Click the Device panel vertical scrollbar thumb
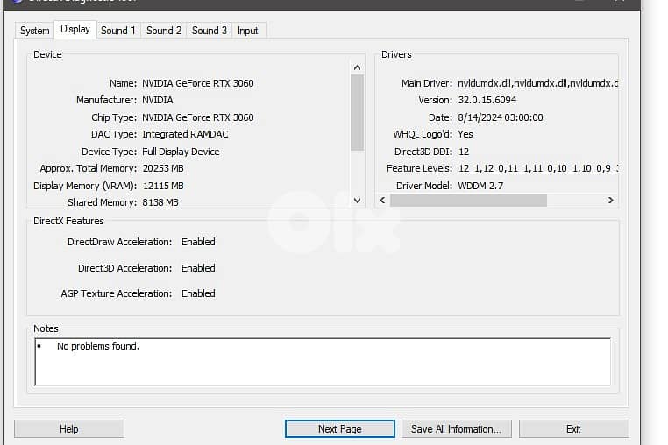This screenshot has height=445, width=668. tap(357, 112)
